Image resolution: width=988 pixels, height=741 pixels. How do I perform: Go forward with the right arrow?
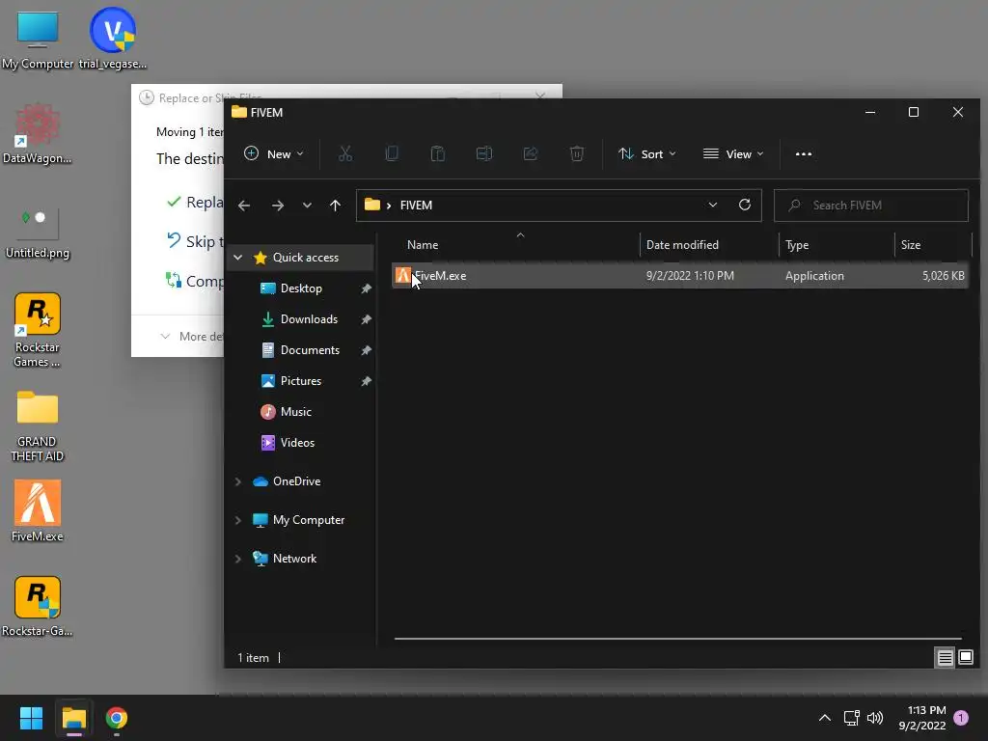277,206
